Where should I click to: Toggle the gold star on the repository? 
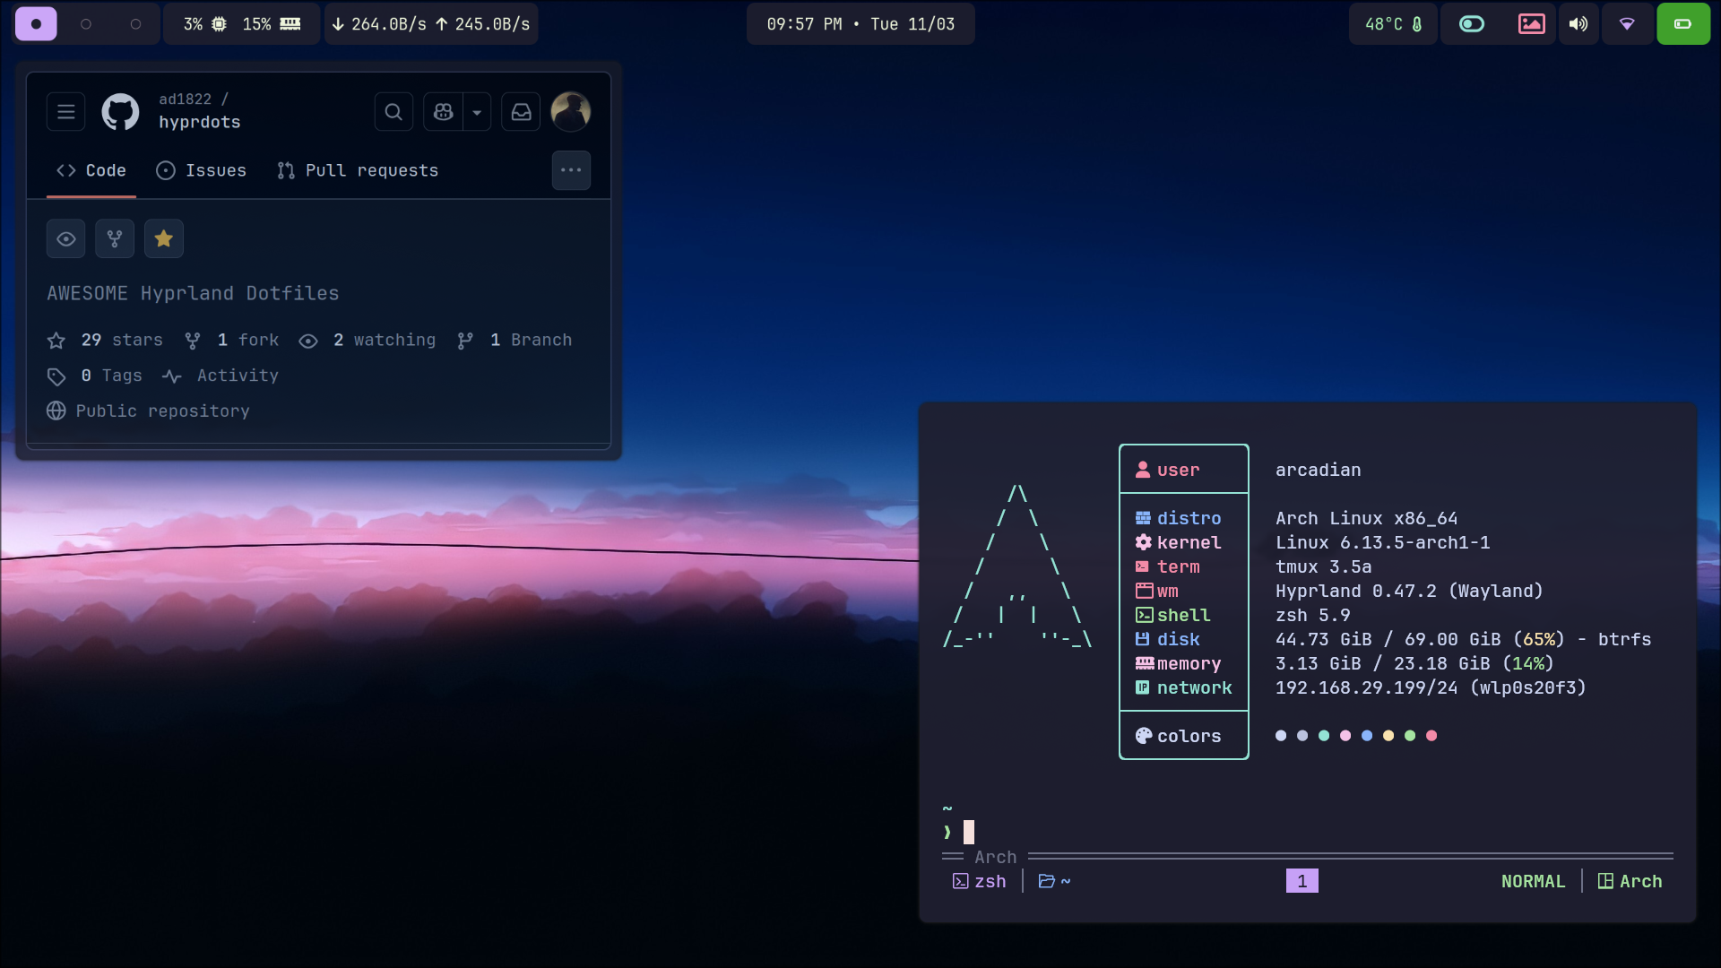(163, 238)
